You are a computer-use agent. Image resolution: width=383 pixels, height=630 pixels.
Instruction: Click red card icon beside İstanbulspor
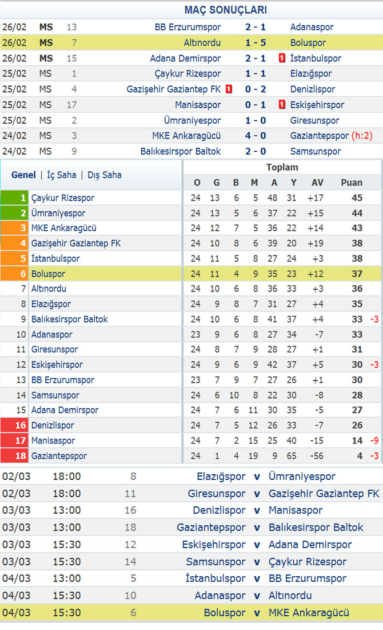(282, 58)
